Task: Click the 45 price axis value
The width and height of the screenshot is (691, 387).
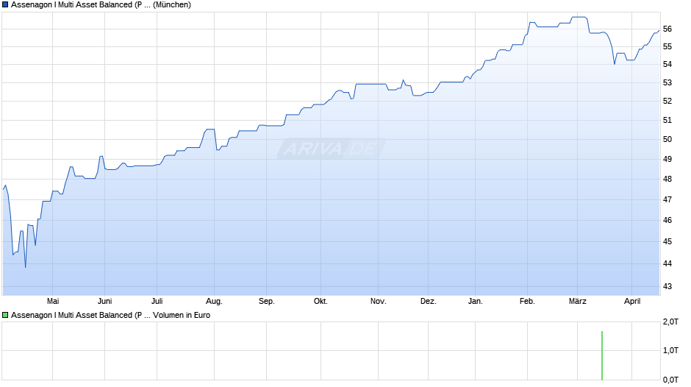Action: [x=667, y=242]
